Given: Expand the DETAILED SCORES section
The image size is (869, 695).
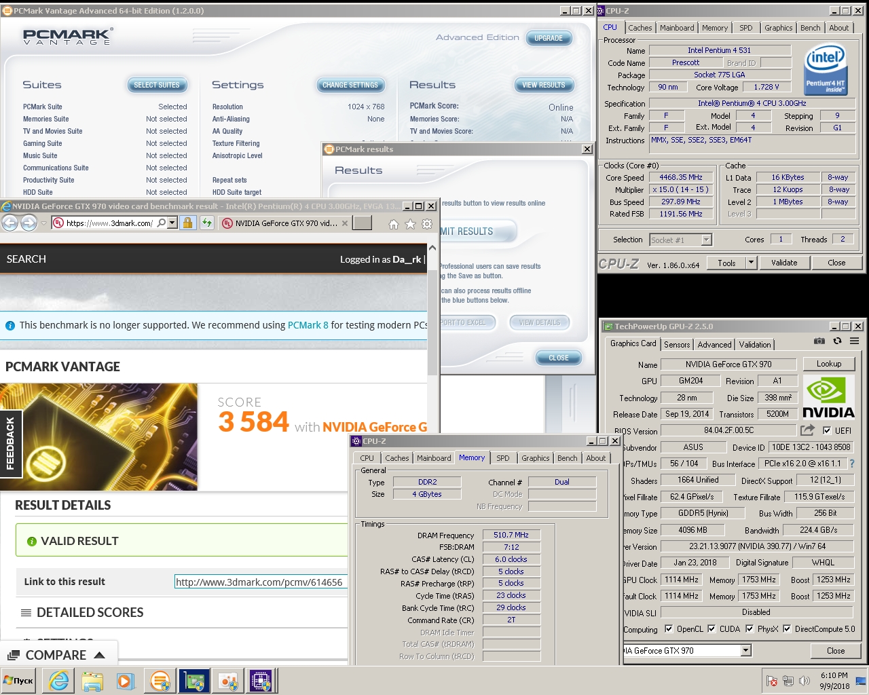Looking at the screenshot, I should 89,612.
